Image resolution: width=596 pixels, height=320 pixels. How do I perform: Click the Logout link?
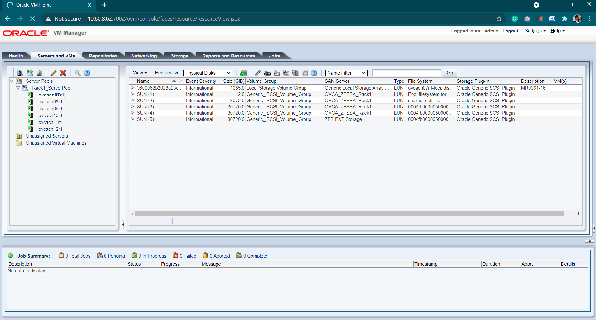(x=510, y=31)
